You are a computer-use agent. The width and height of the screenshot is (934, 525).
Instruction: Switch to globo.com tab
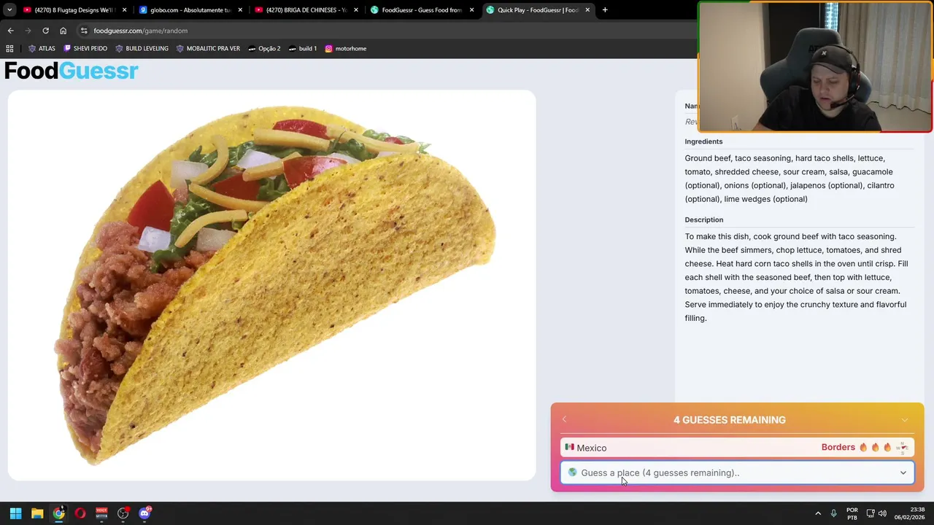coord(190,10)
